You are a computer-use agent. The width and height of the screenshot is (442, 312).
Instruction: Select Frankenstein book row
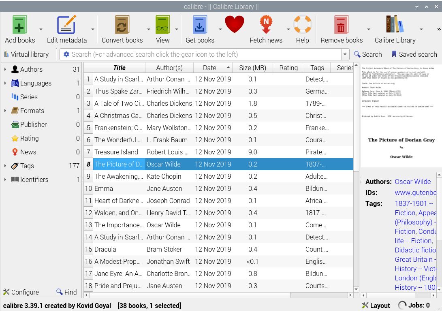(218, 128)
